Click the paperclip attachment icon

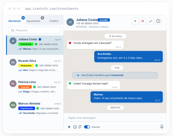point(80,127)
